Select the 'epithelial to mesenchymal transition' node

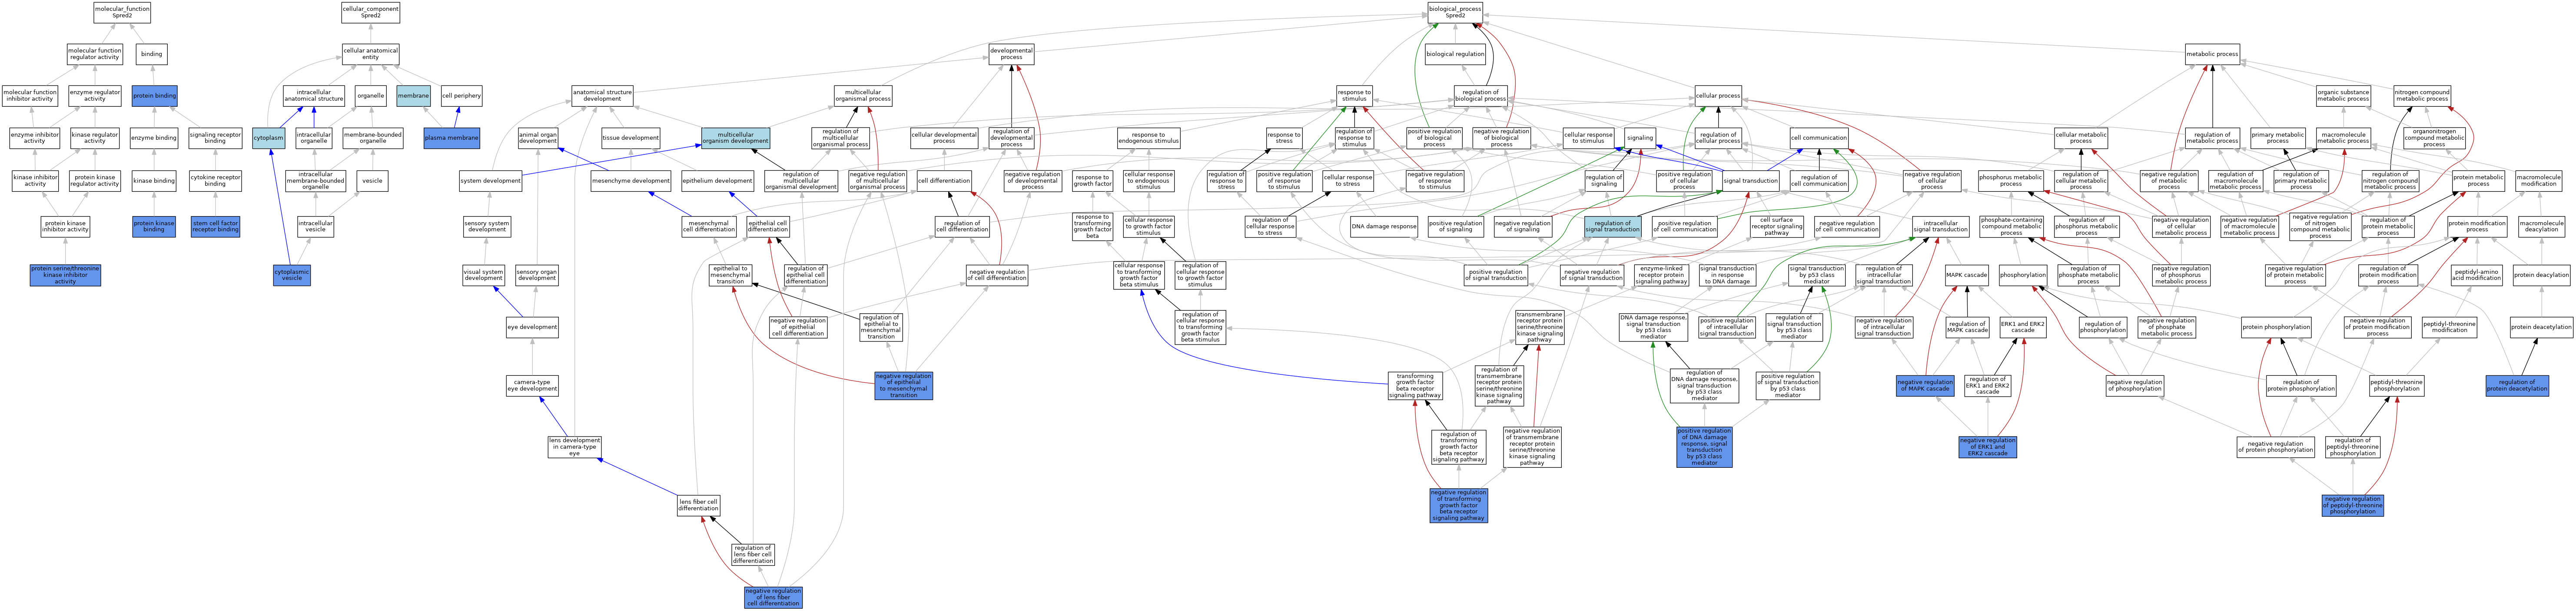point(730,275)
